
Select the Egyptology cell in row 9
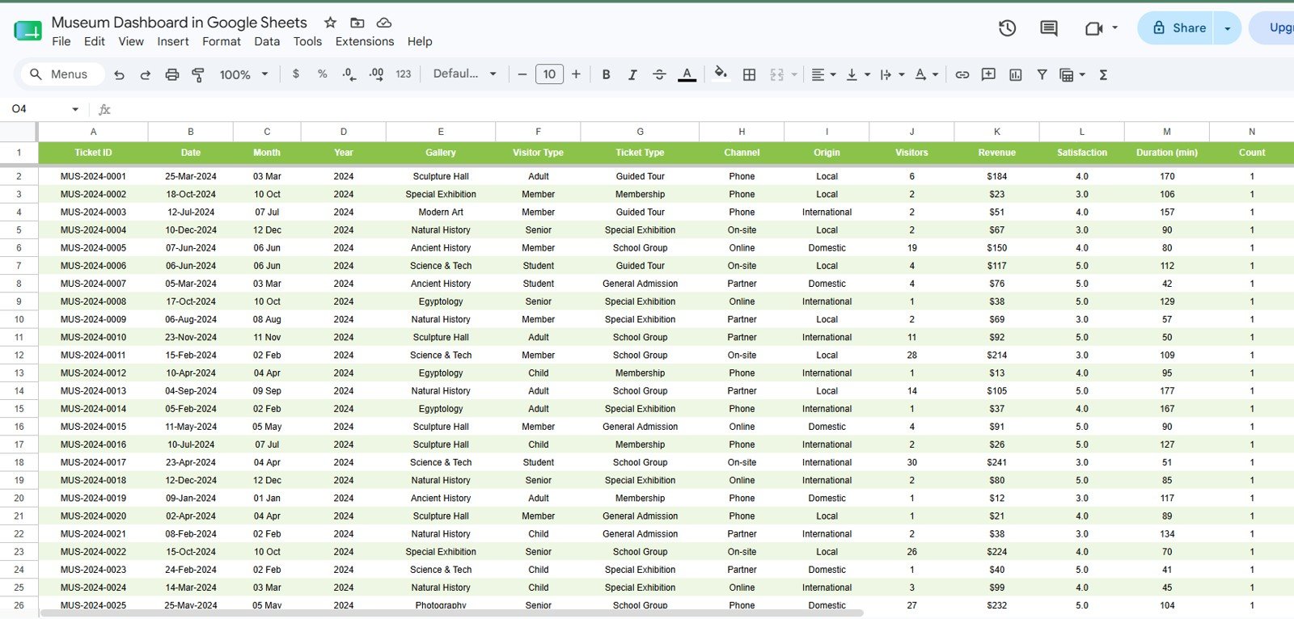(441, 302)
